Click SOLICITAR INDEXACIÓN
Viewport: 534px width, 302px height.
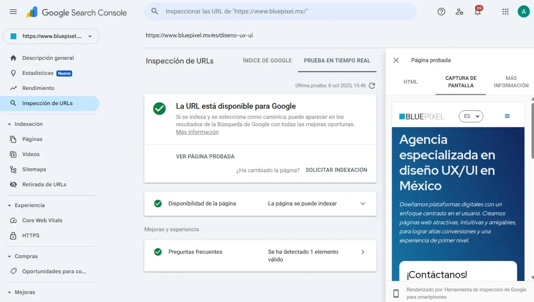(x=337, y=170)
